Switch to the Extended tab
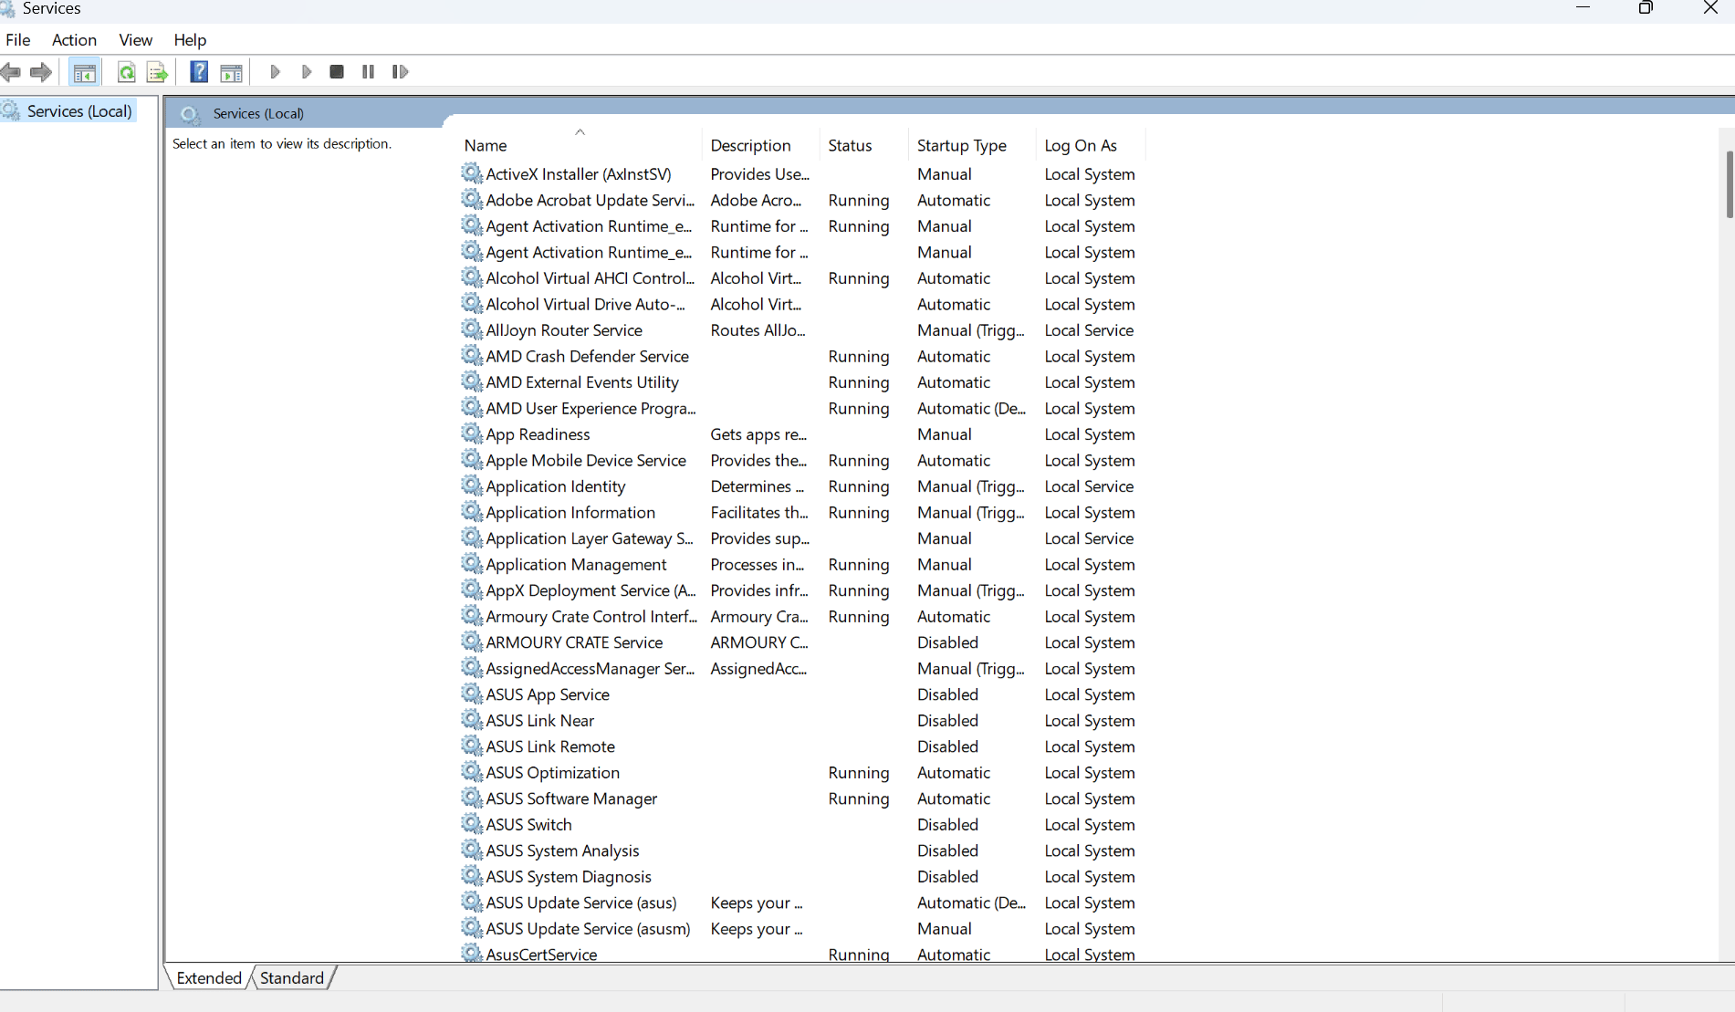 coord(209,978)
